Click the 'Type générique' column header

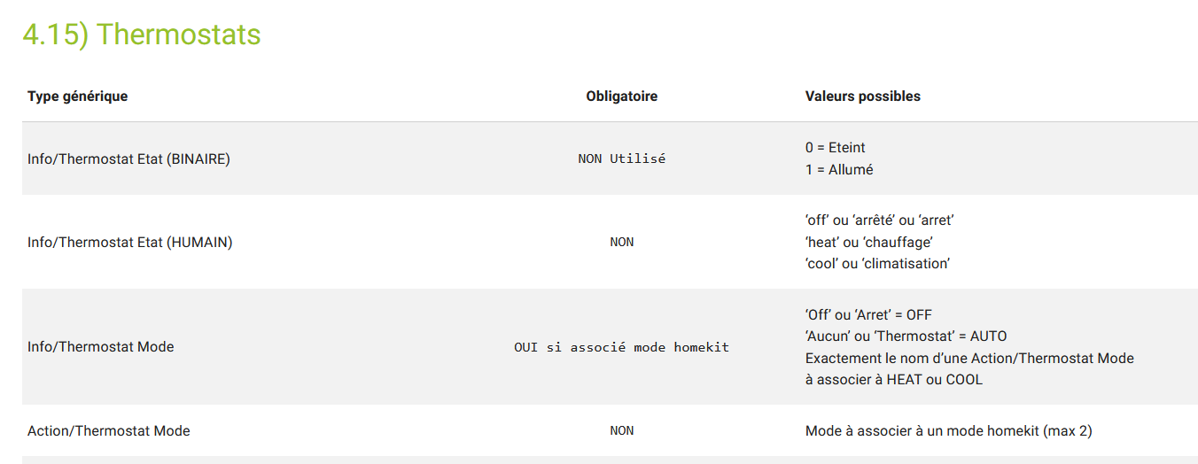click(78, 97)
